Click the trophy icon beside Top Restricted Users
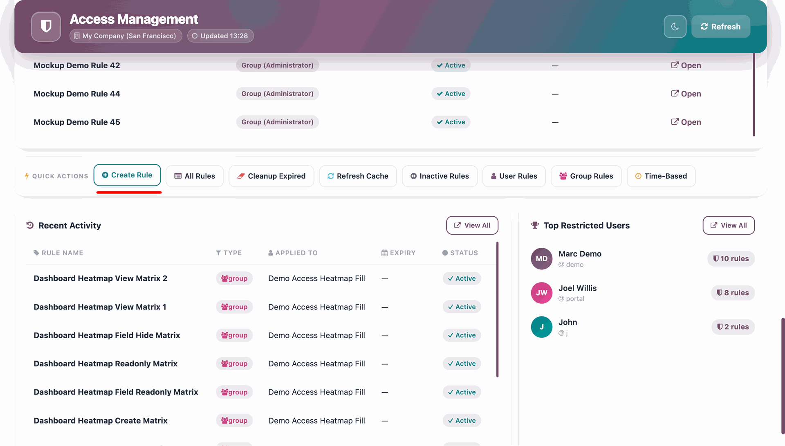The width and height of the screenshot is (785, 446). [x=535, y=225]
